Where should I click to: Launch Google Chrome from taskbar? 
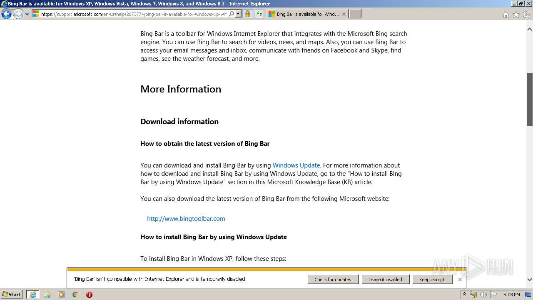pyautogui.click(x=75, y=295)
